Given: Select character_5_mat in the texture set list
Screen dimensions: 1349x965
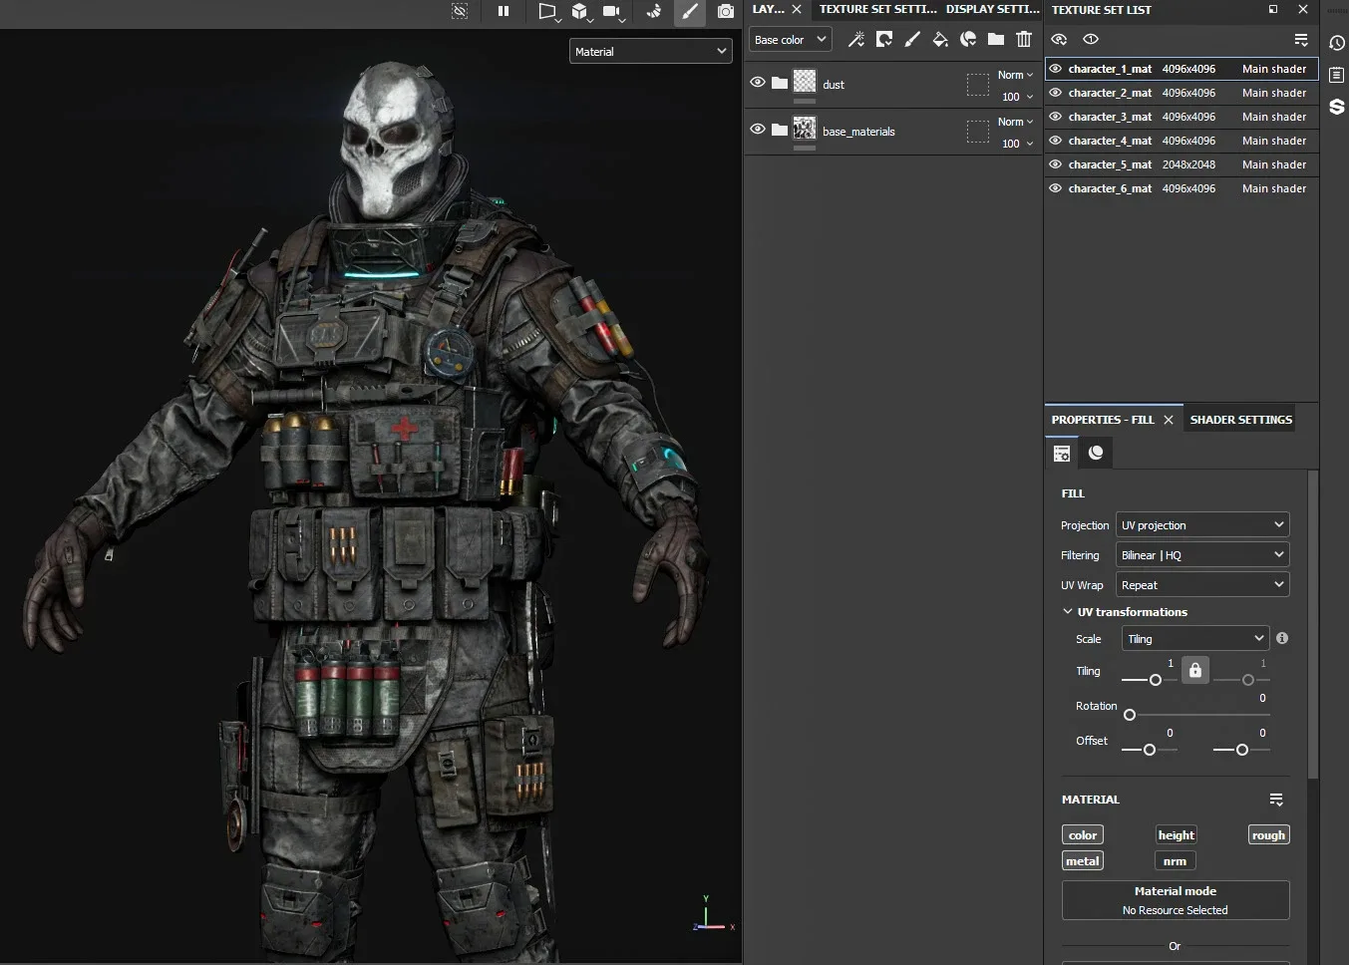Looking at the screenshot, I should 1110,164.
